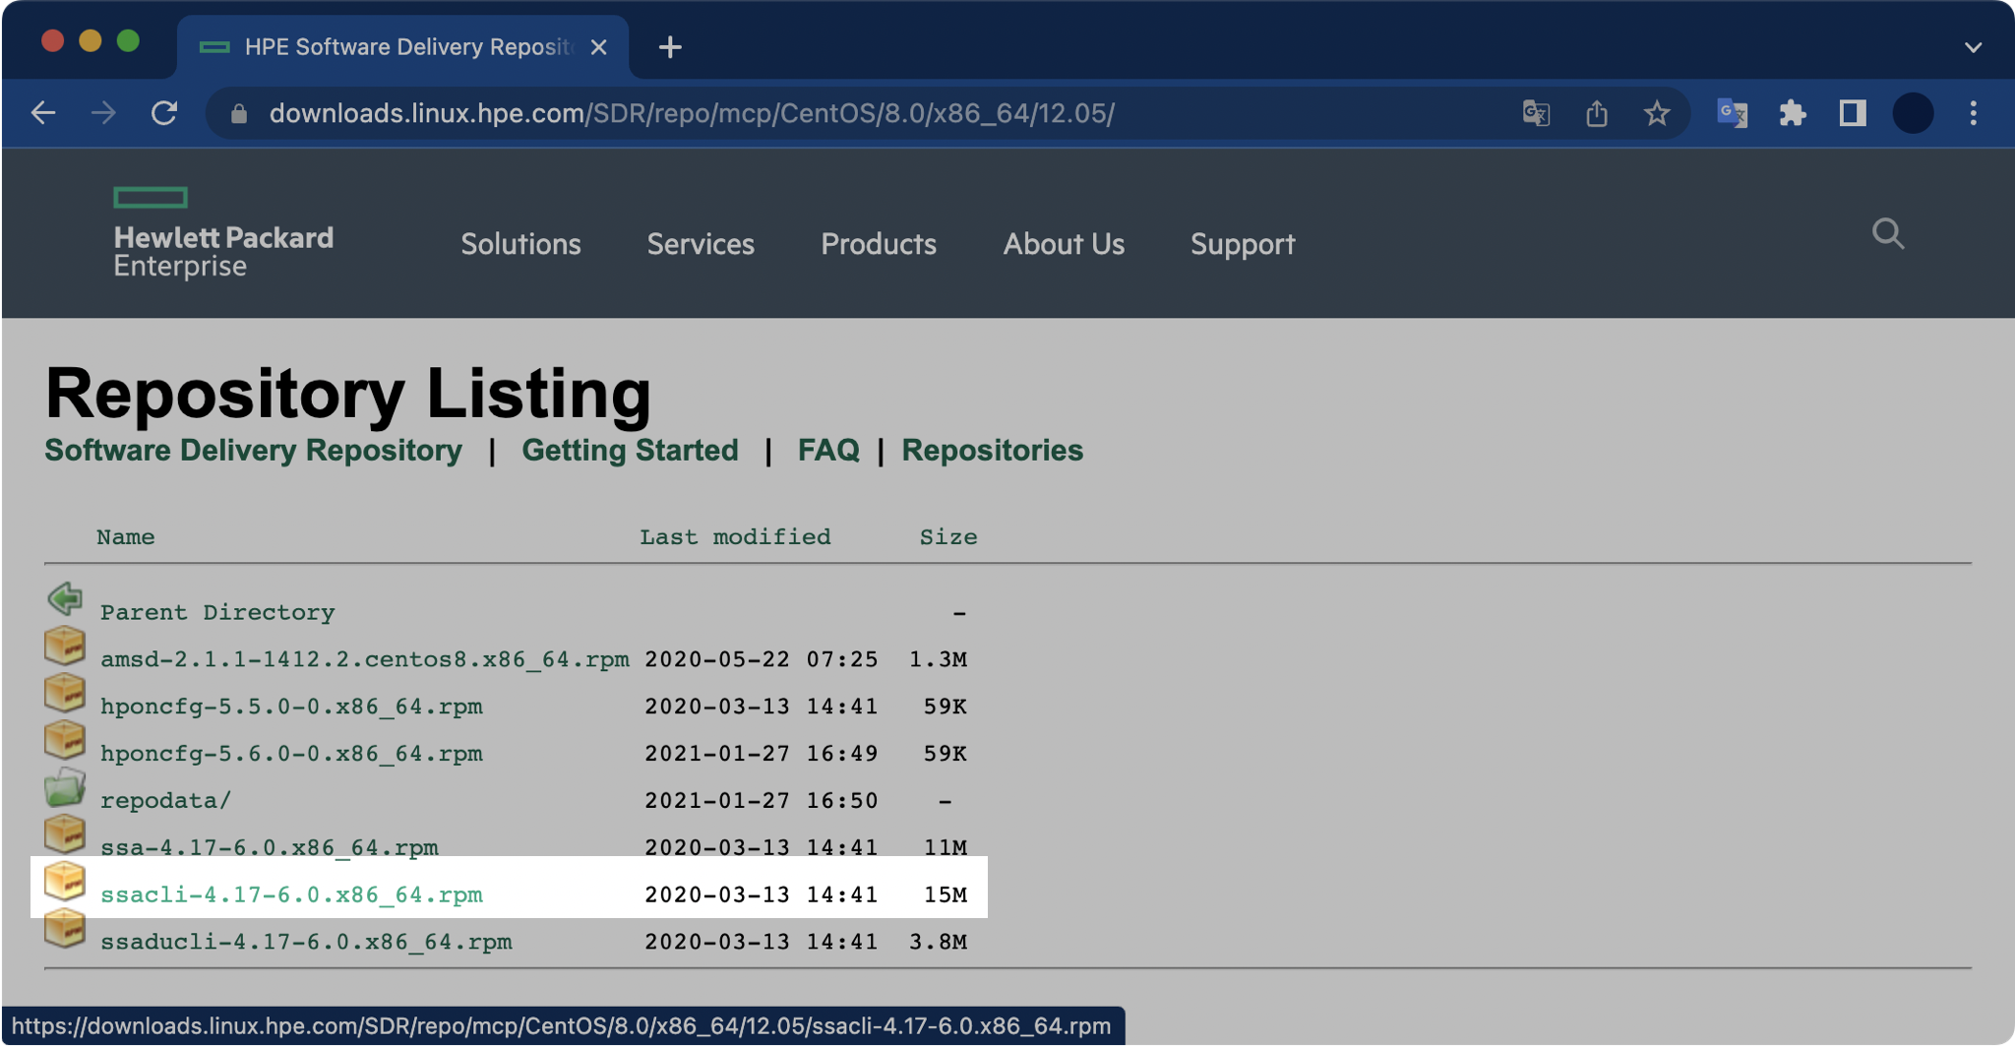Go back using the browser back arrow
The height and width of the screenshot is (1047, 2015).
[x=43, y=113]
